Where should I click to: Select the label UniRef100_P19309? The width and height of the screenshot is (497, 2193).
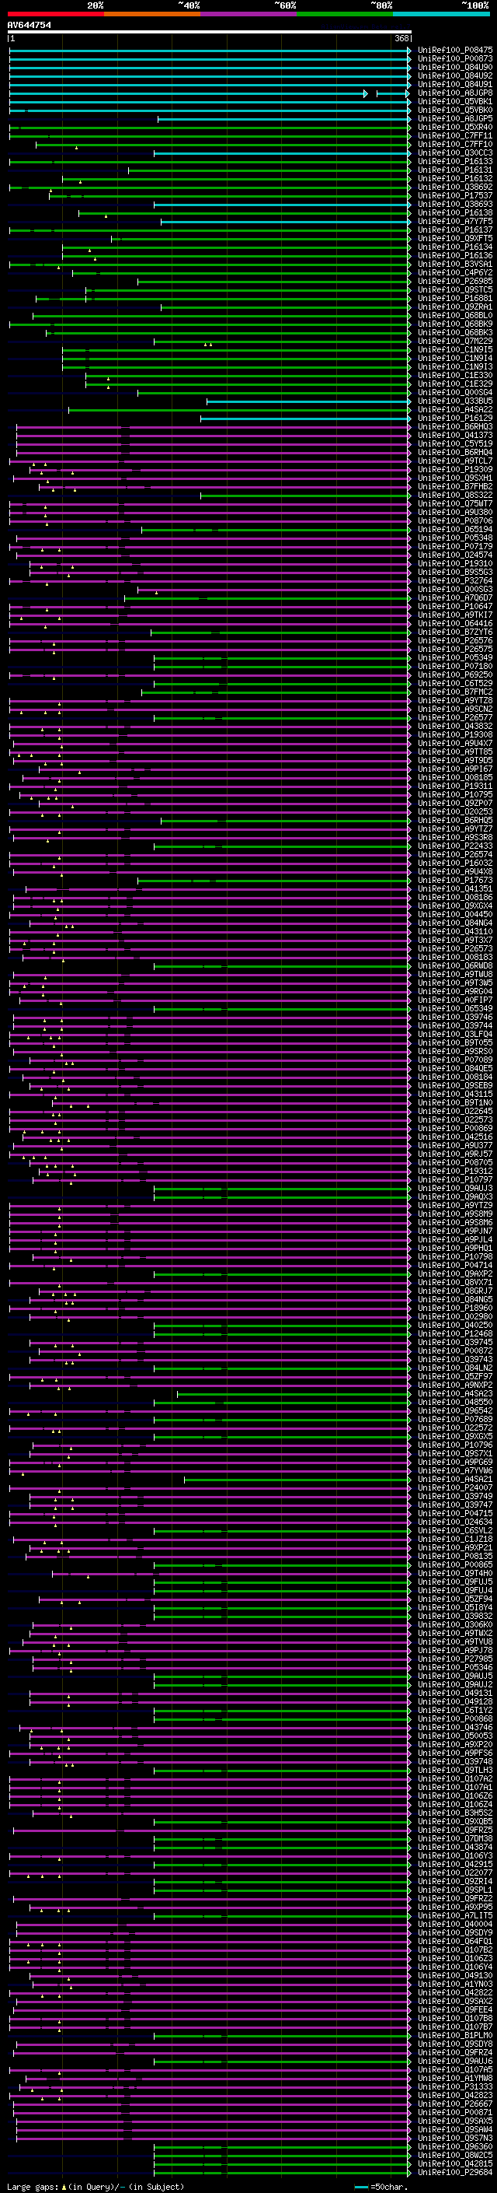coord(454,469)
